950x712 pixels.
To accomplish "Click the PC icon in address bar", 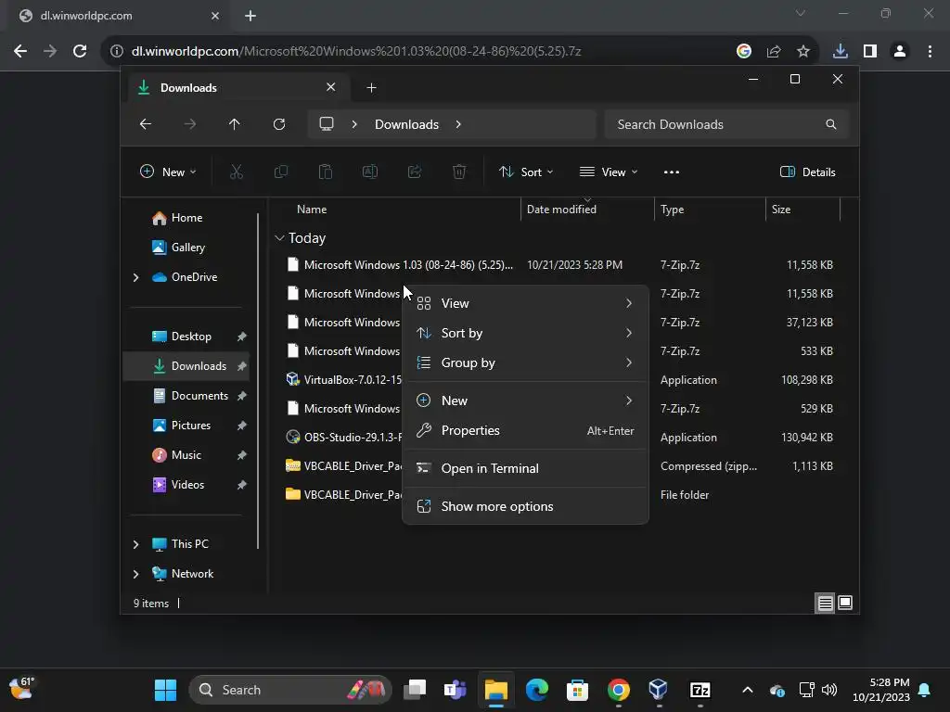I will pyautogui.click(x=327, y=123).
